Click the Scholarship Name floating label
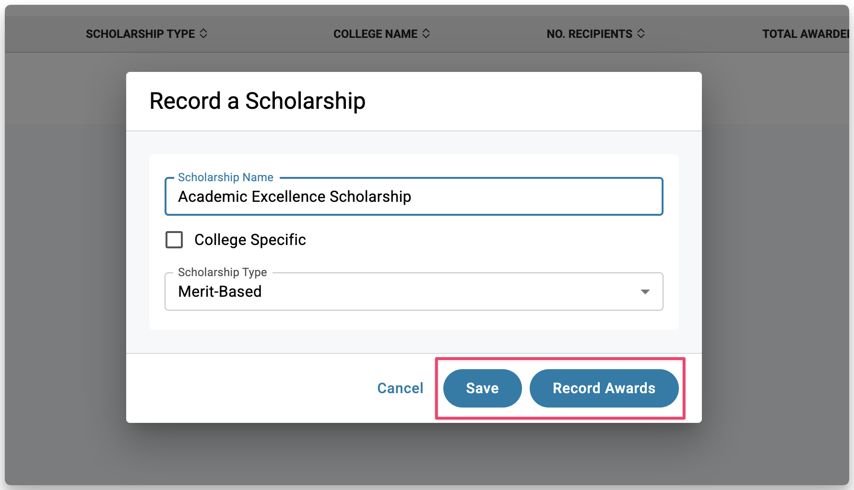Viewport: 854px width, 490px height. (x=225, y=177)
